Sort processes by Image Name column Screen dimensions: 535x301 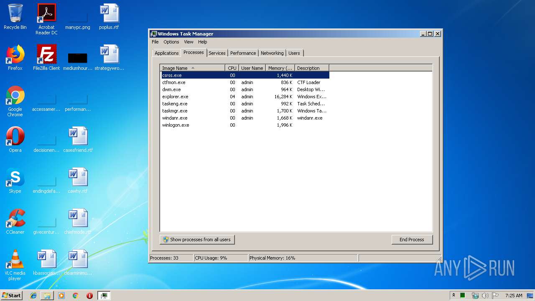(193, 68)
